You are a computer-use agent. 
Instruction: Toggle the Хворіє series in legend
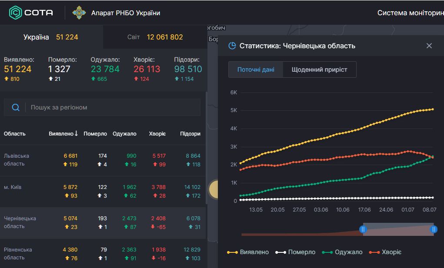pyautogui.click(x=385, y=252)
